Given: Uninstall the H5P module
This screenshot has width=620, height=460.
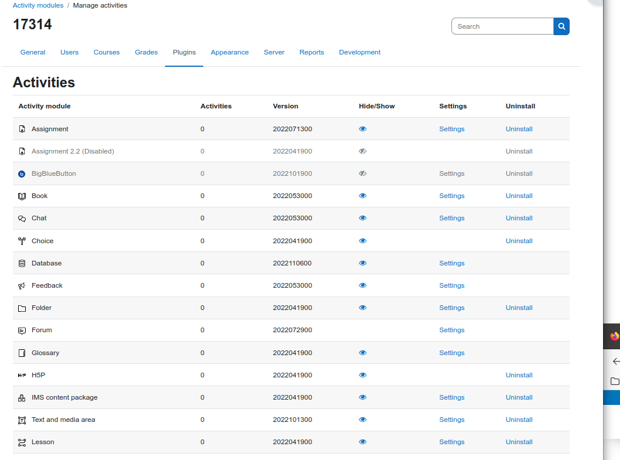Looking at the screenshot, I should pos(519,375).
